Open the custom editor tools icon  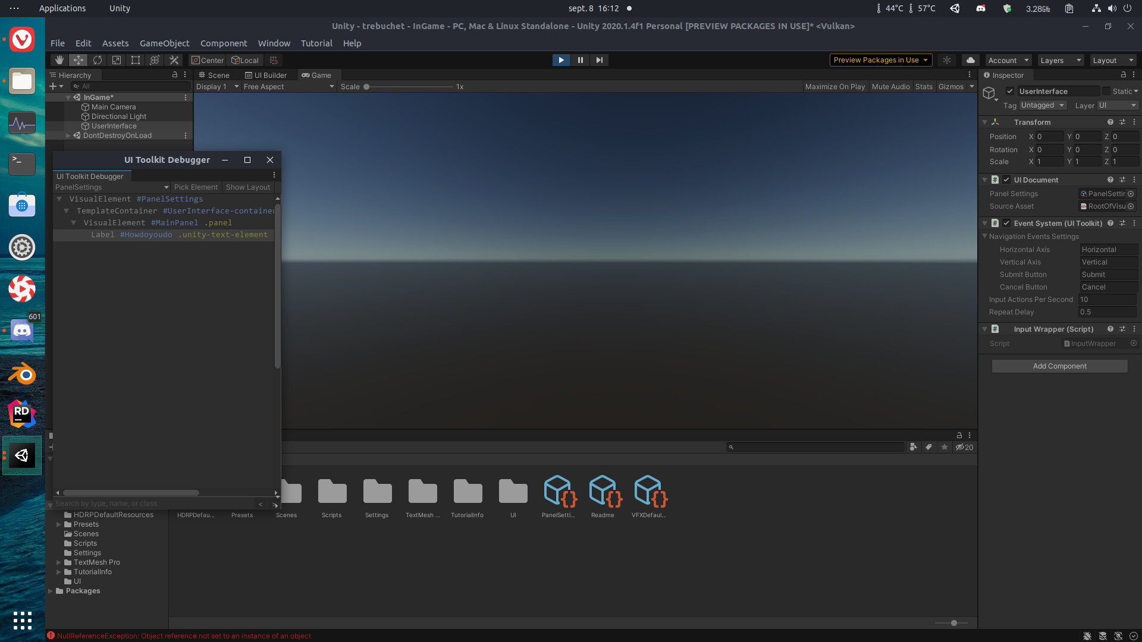tap(174, 60)
